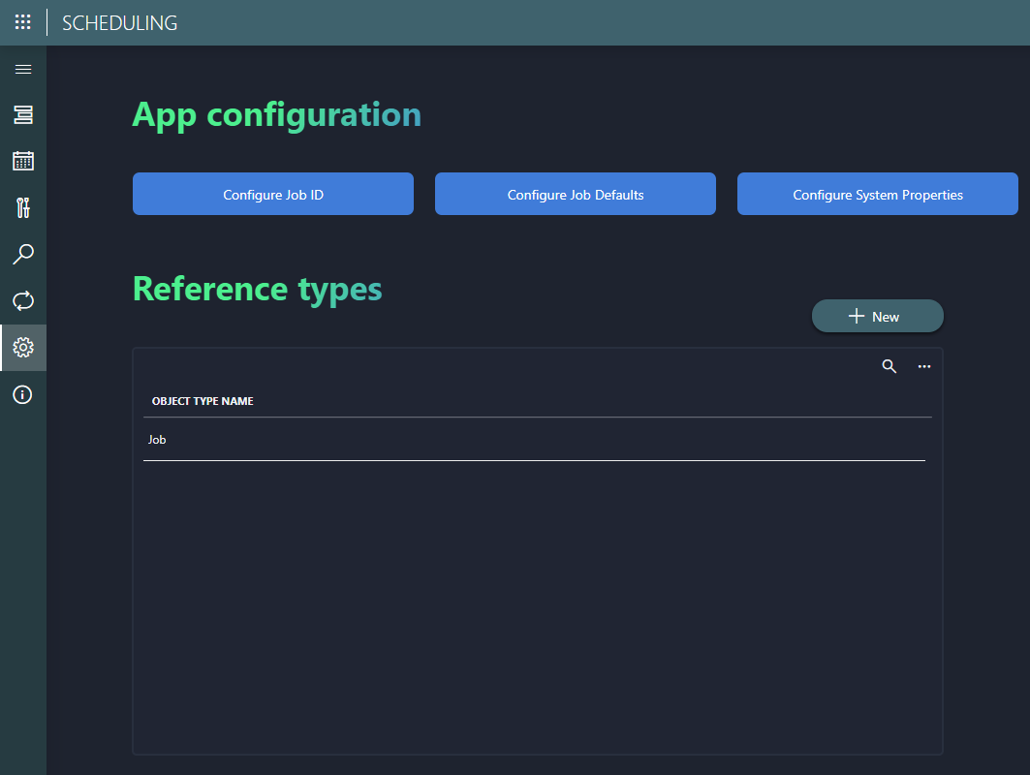This screenshot has height=775, width=1030.
Task: Click the SCHEDULING app title
Action: [x=119, y=22]
